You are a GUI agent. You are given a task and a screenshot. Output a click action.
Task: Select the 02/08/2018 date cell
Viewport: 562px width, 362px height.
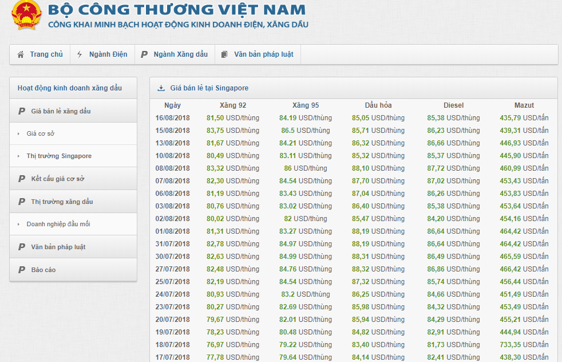coord(172,219)
